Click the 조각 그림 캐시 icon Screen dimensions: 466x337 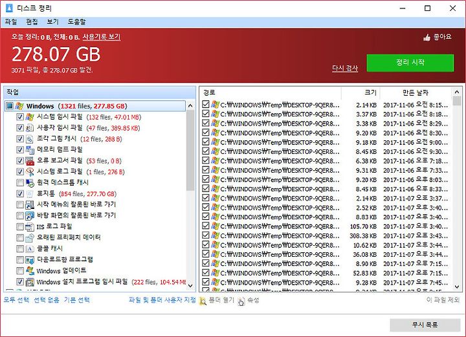30,139
